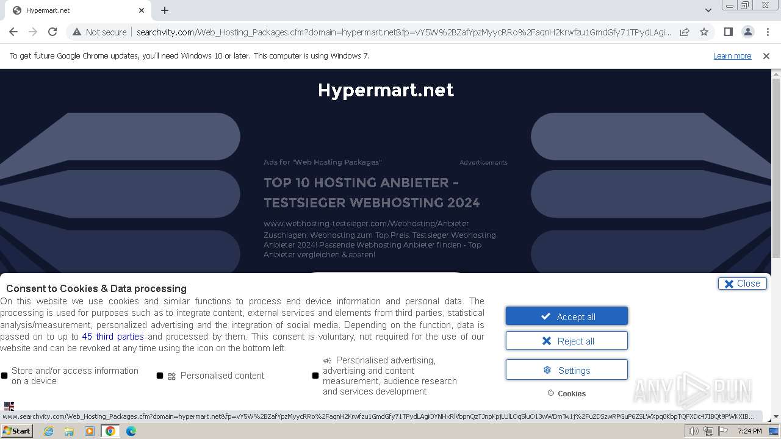Click the Ads for "Web Hosting Packages" text
Screen dimensions: 781x439
point(322,162)
